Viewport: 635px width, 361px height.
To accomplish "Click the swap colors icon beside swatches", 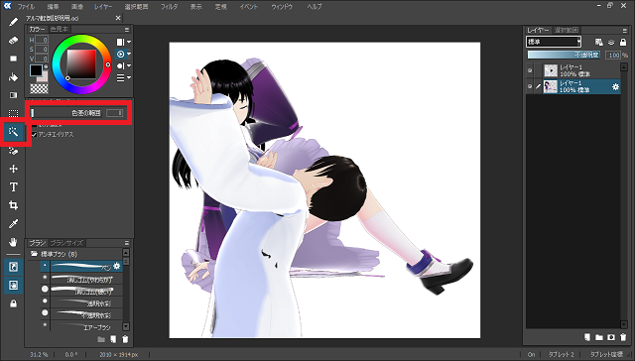I will [x=46, y=66].
